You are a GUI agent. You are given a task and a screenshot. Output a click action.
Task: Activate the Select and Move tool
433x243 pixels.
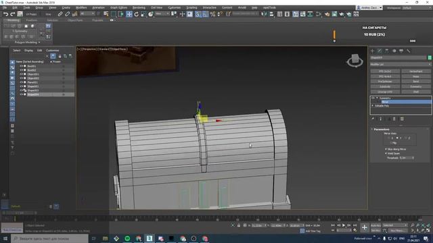click(129, 13)
